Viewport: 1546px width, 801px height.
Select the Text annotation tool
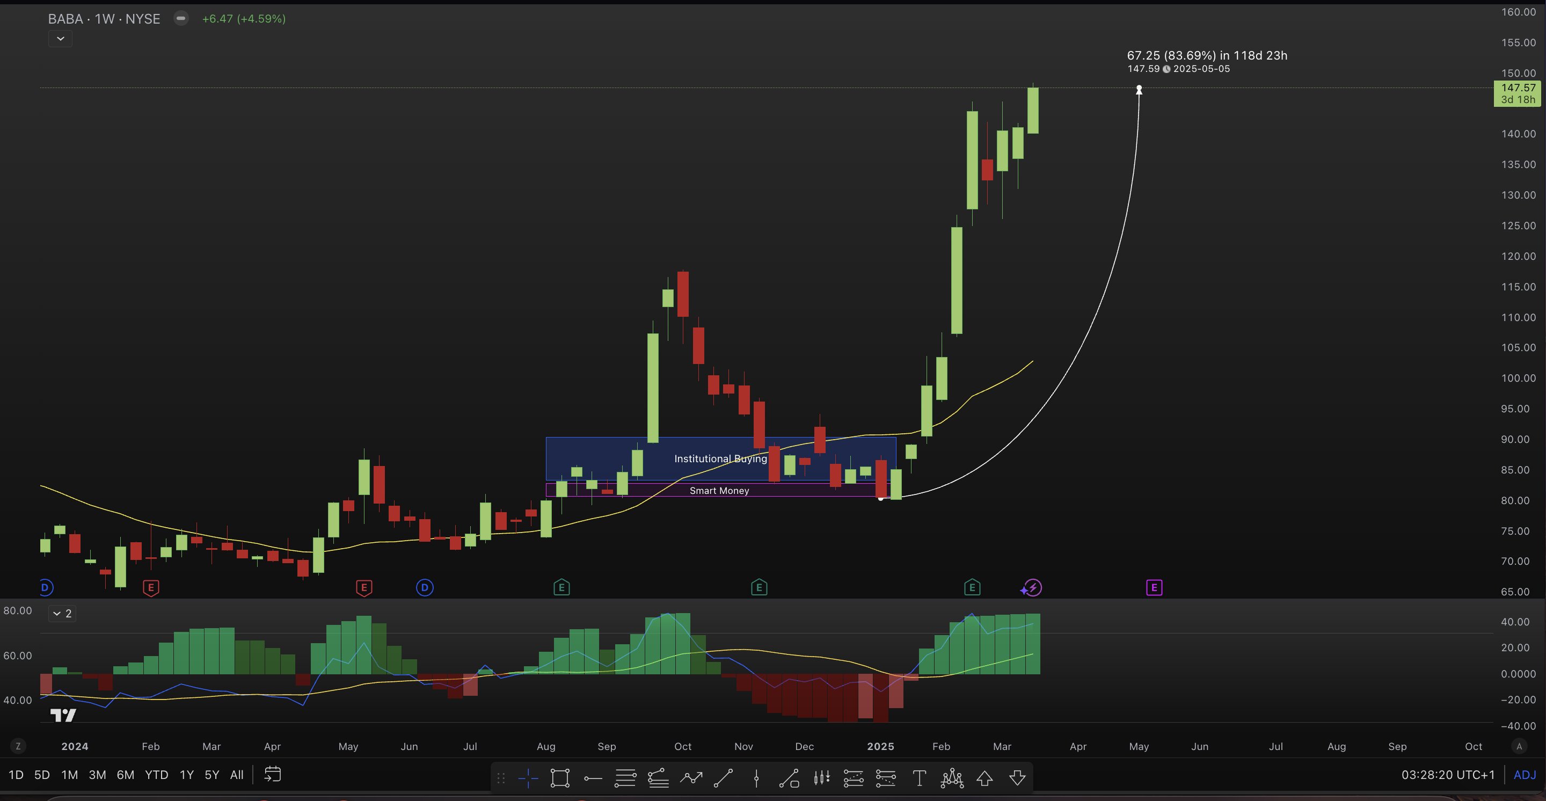[x=919, y=779]
